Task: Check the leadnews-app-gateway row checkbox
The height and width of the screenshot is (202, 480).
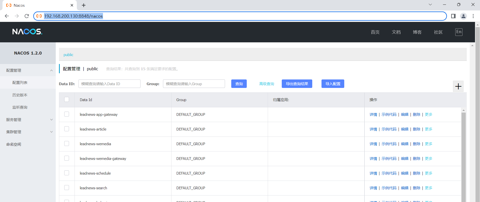Action: click(66, 114)
